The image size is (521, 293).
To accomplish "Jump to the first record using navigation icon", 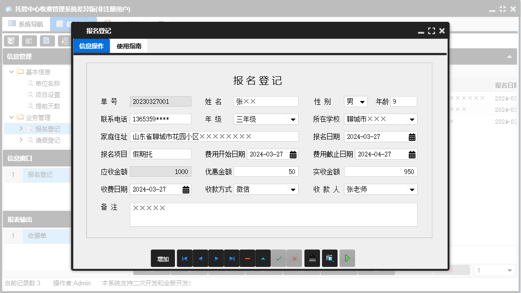I will pos(184,258).
